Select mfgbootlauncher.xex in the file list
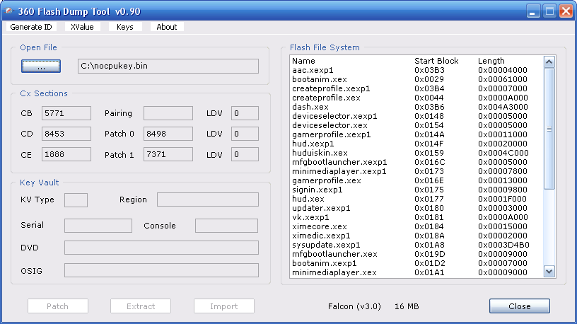This screenshot has width=577, height=324. pos(416,254)
